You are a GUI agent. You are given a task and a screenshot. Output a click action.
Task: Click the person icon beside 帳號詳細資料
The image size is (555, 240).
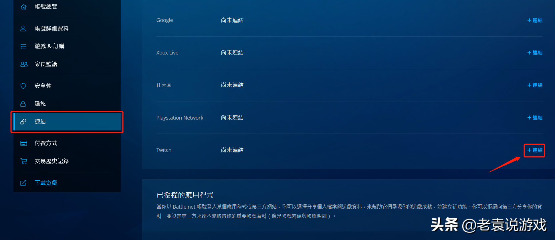pos(23,29)
